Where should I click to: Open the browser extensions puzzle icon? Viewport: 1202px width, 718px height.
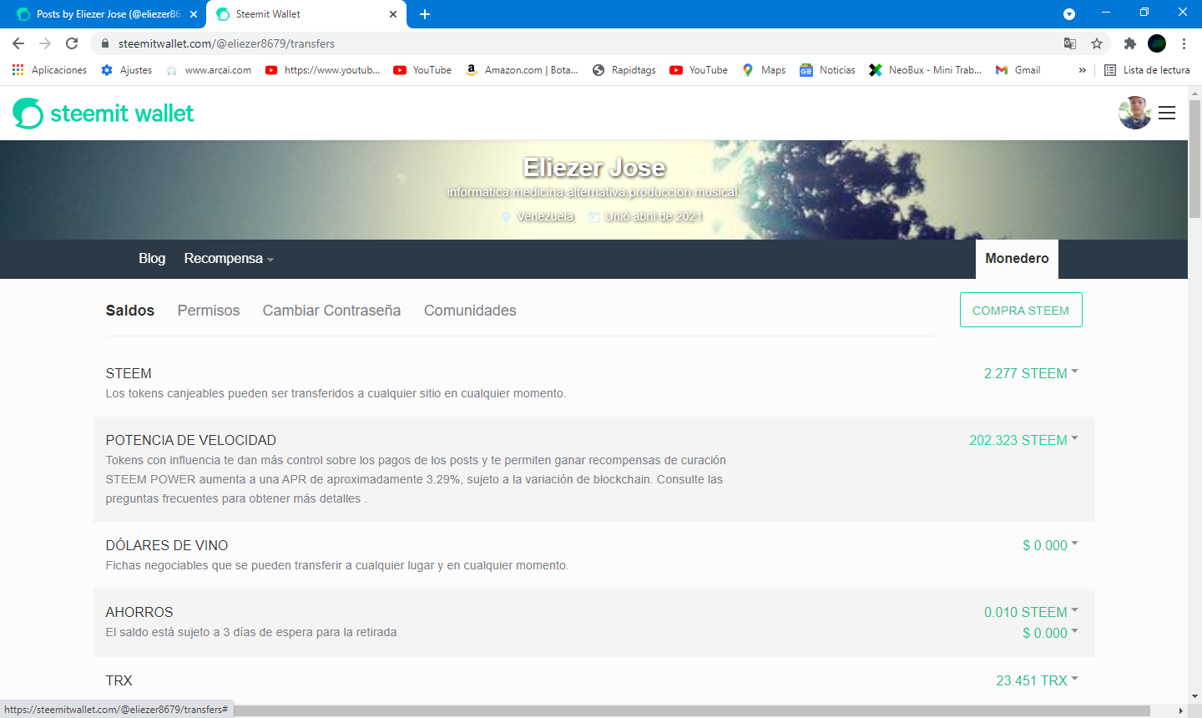pyautogui.click(x=1130, y=43)
